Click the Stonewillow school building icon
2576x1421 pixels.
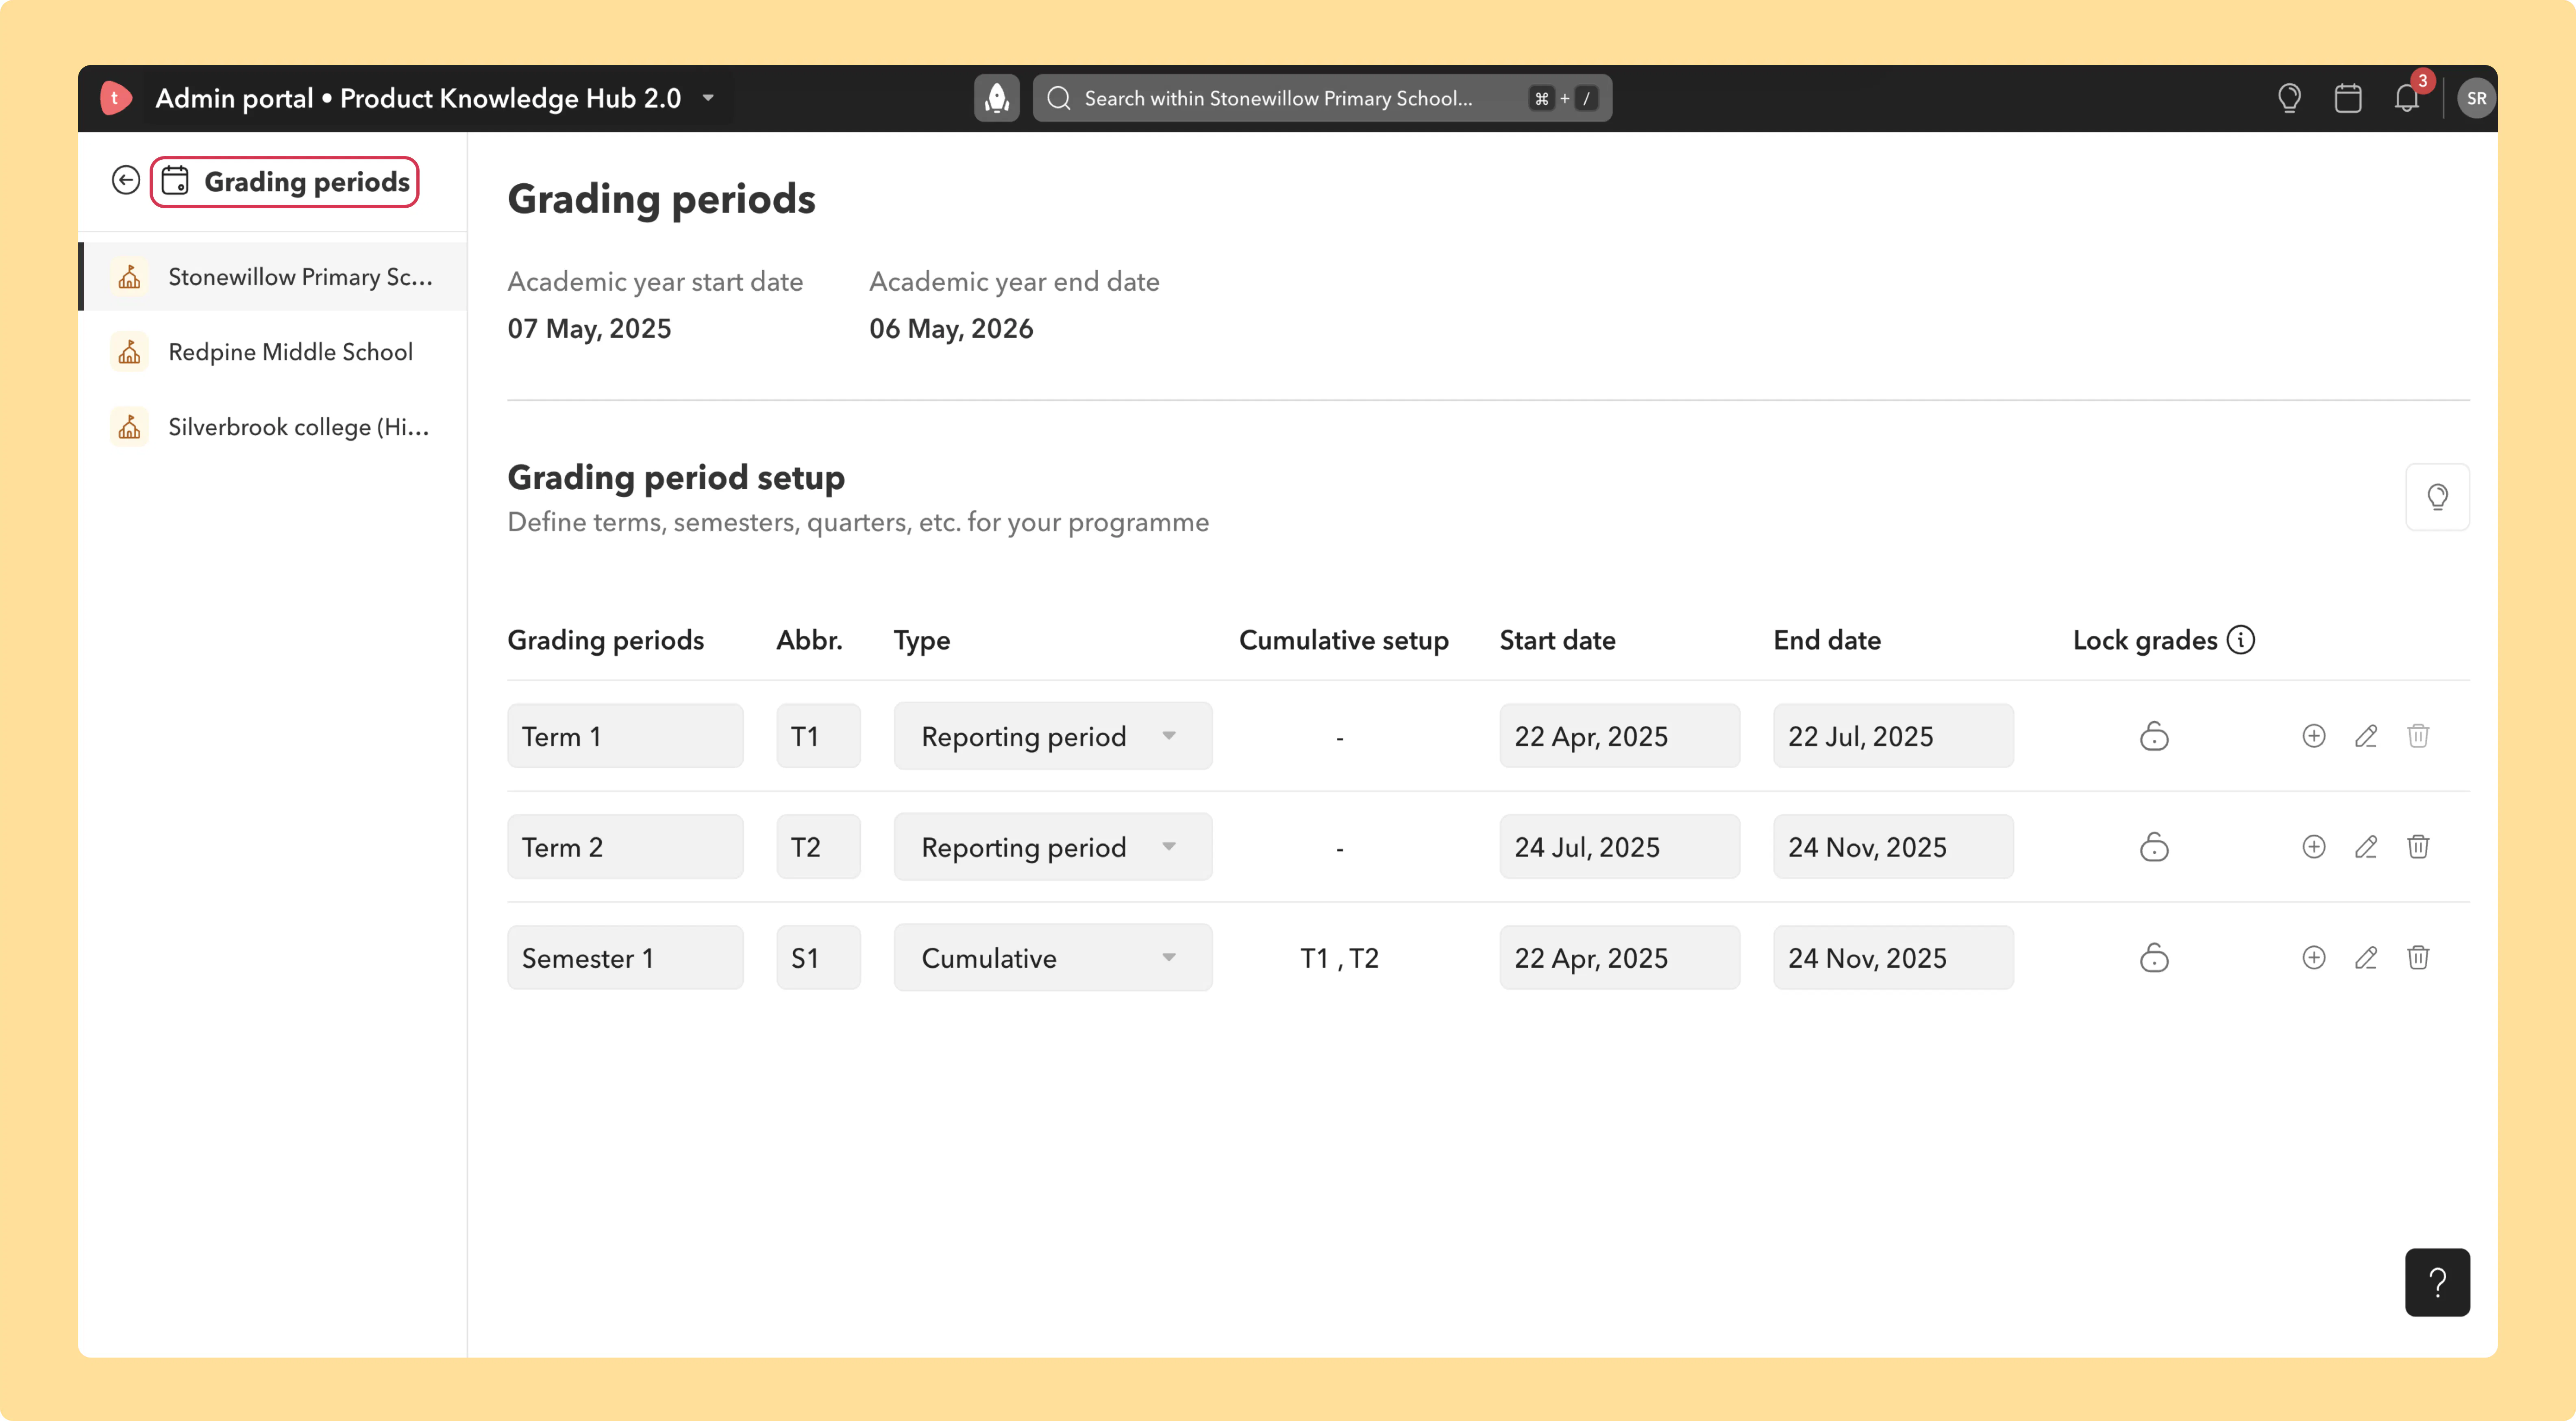pos(129,277)
